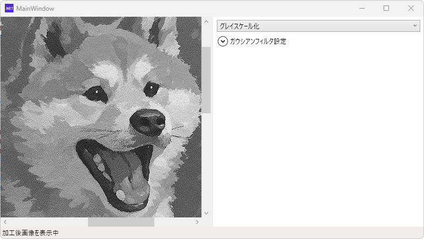Click the 加工後画像を表示中 status bar text
Image resolution: width=424 pixels, height=239 pixels.
coord(30,233)
